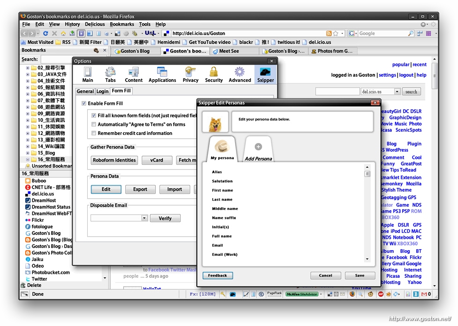
Task: Expand the 15_Blog bookmark folder
Action: click(x=28, y=153)
